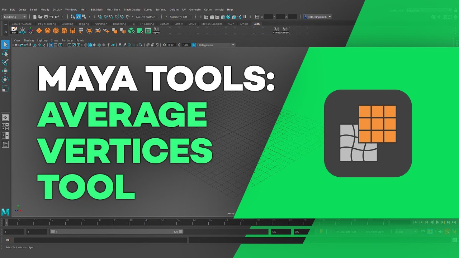Switch to single perspective pane layout

click(x=5, y=118)
